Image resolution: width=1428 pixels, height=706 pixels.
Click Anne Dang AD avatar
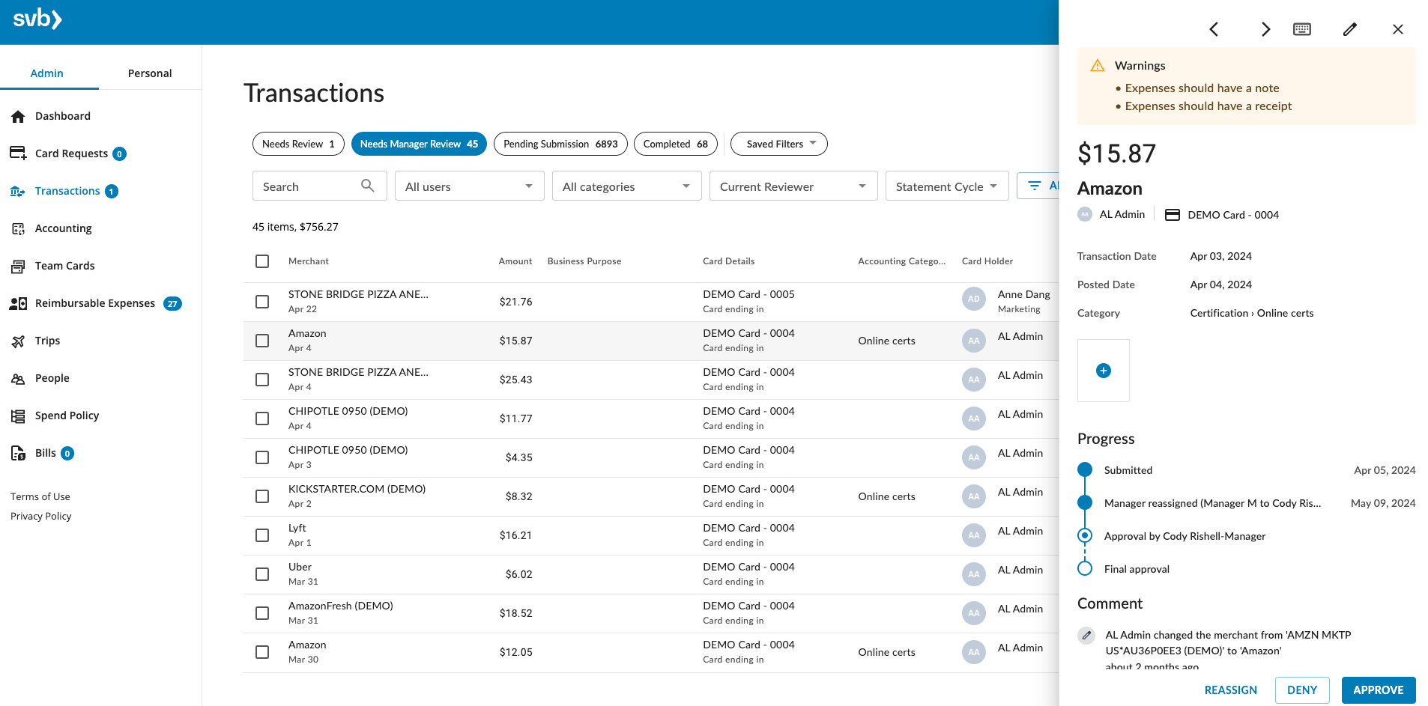(974, 299)
